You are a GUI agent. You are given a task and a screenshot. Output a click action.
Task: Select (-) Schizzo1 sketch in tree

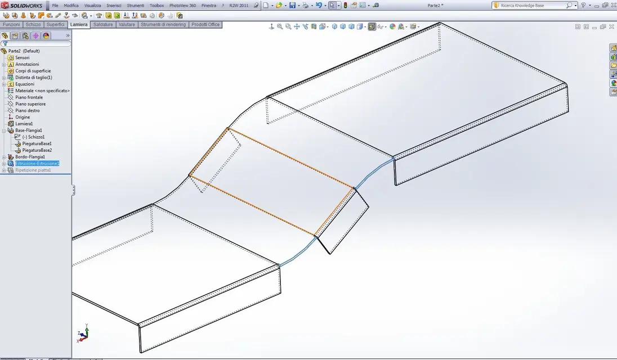pyautogui.click(x=33, y=137)
